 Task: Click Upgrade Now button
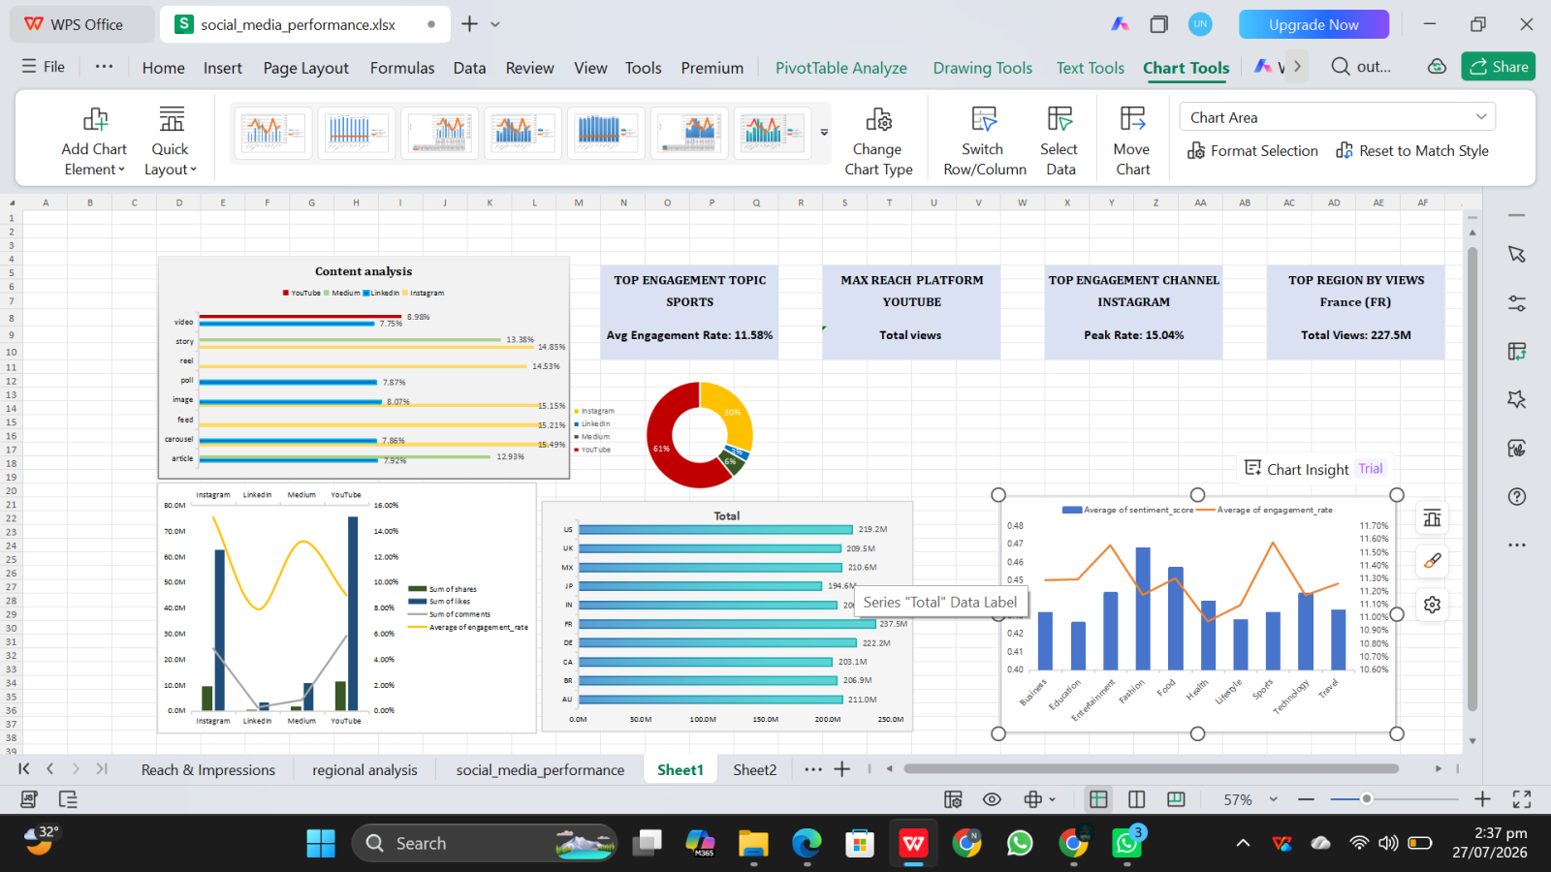tap(1314, 24)
